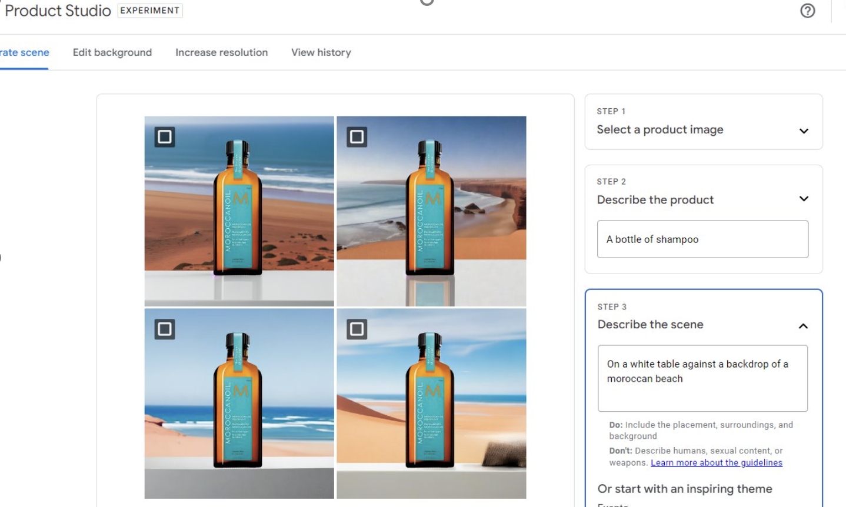
Task: Edit the product description text field
Action: [702, 239]
